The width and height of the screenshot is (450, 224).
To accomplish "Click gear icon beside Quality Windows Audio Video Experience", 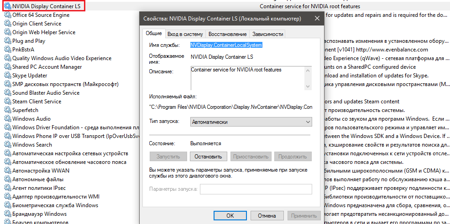I will pos(7,58).
